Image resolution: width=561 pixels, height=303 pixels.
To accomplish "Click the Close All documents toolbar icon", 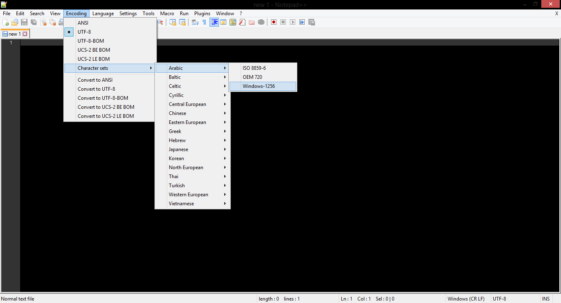I will point(53,22).
